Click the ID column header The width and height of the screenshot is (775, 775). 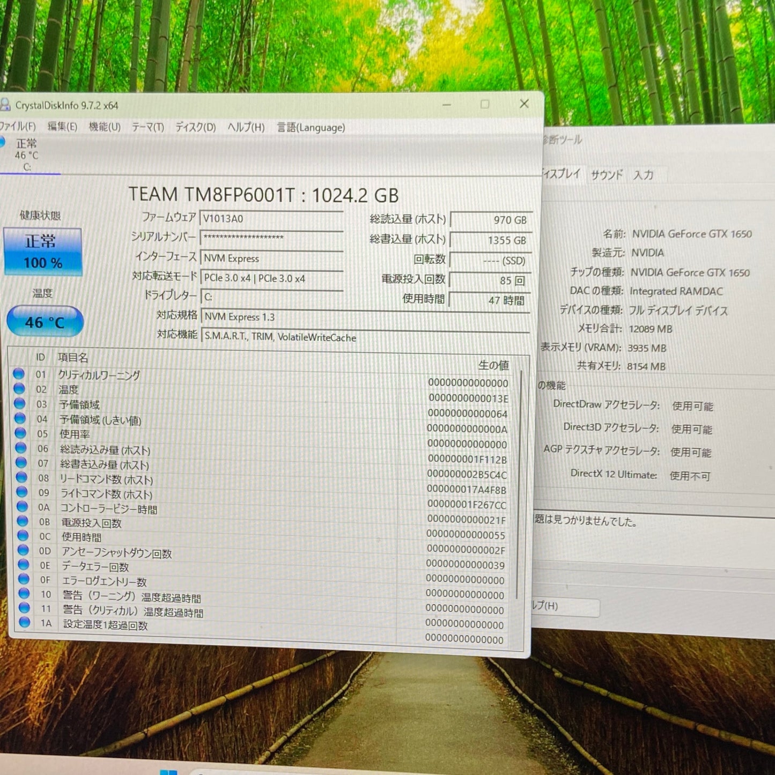pyautogui.click(x=41, y=357)
